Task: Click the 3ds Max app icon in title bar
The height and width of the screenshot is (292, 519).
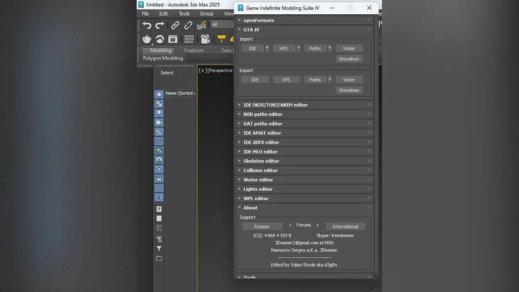Action: tap(141, 4)
